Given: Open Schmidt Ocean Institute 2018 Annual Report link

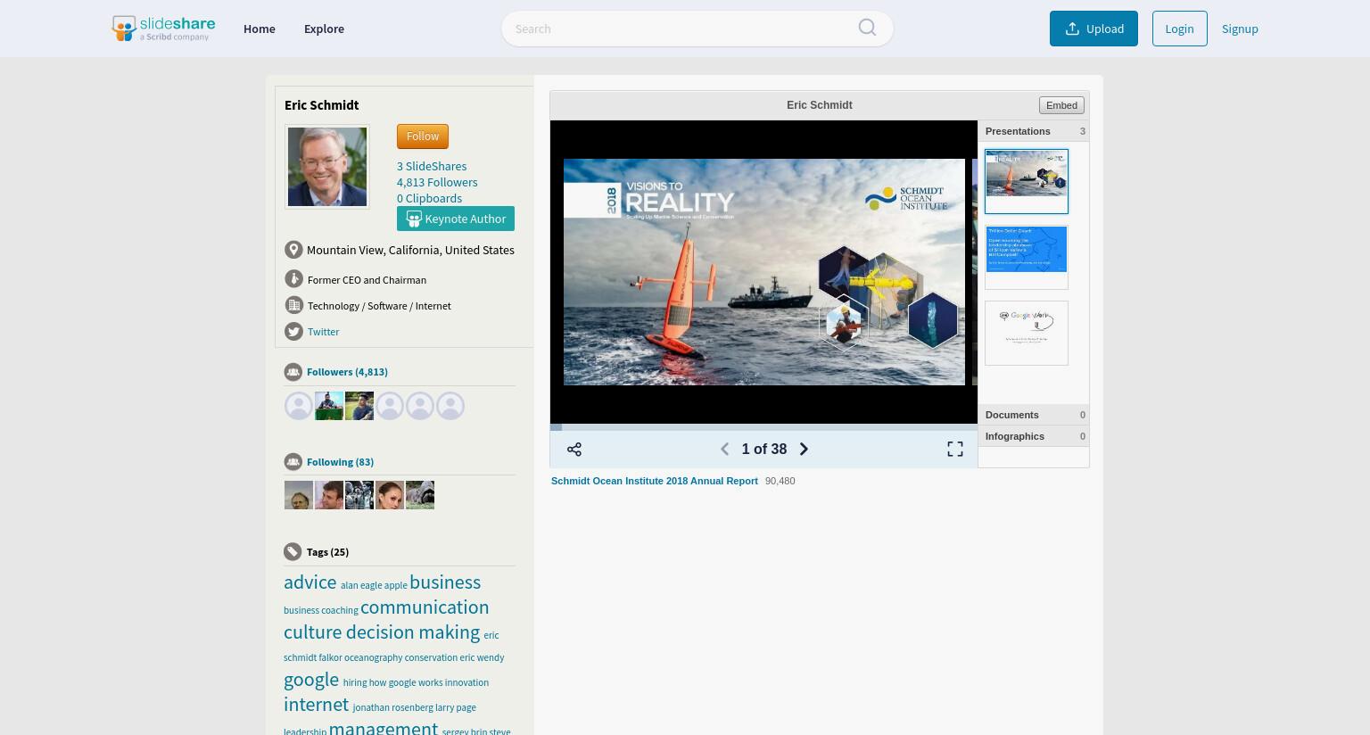Looking at the screenshot, I should pos(655,481).
